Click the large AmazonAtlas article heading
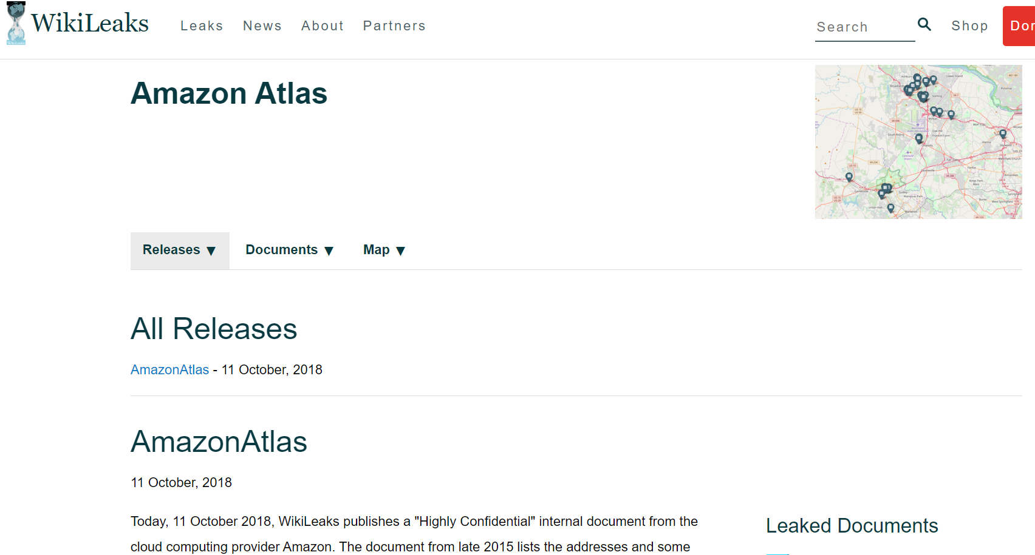The height and width of the screenshot is (555, 1035). pos(219,442)
